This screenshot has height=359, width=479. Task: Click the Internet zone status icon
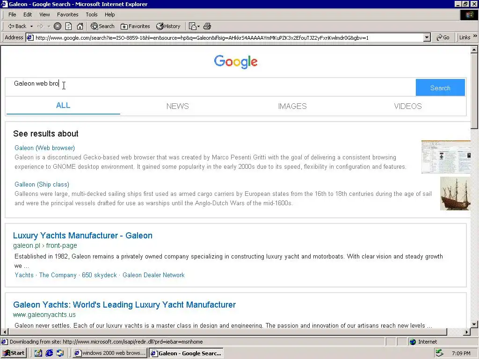tap(413, 342)
